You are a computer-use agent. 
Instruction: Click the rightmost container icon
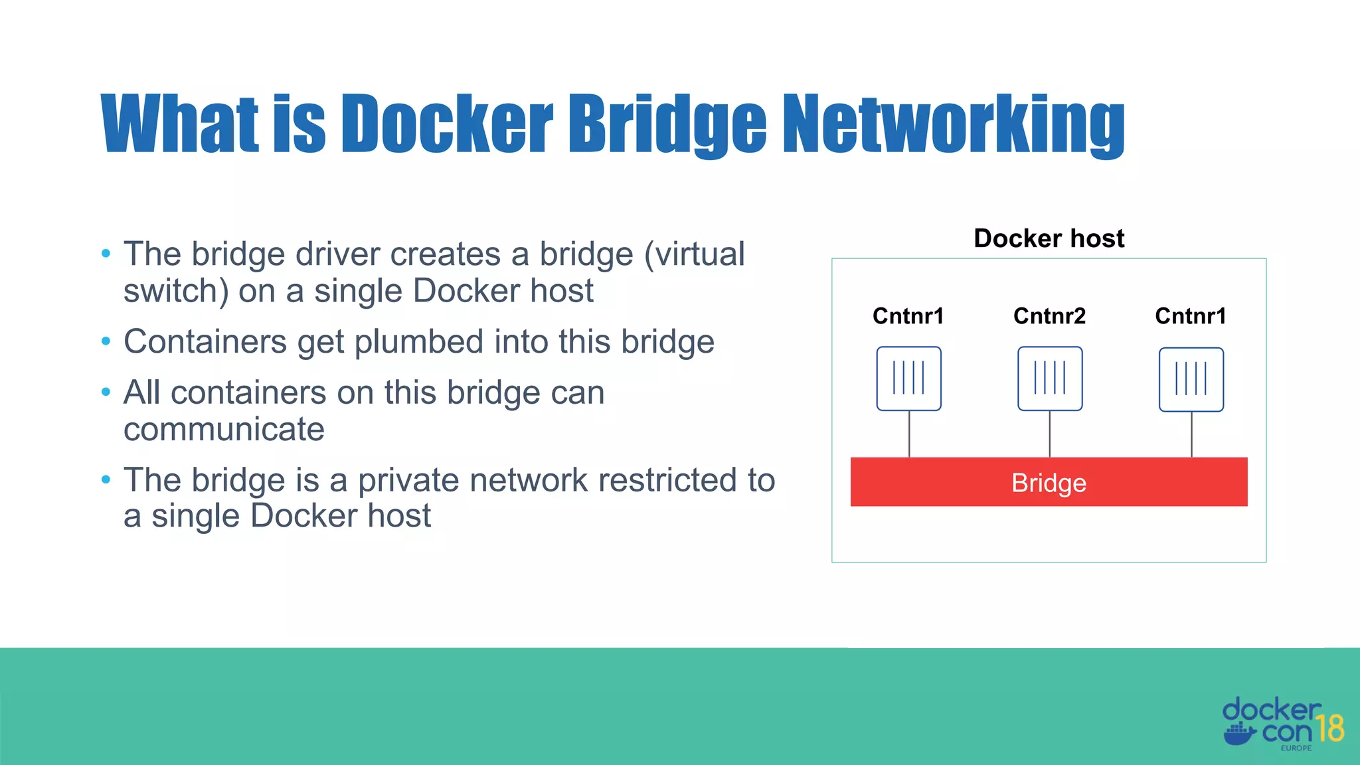(x=1191, y=379)
